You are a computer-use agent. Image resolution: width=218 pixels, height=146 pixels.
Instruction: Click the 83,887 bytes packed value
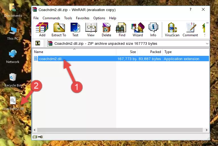(x=150, y=59)
